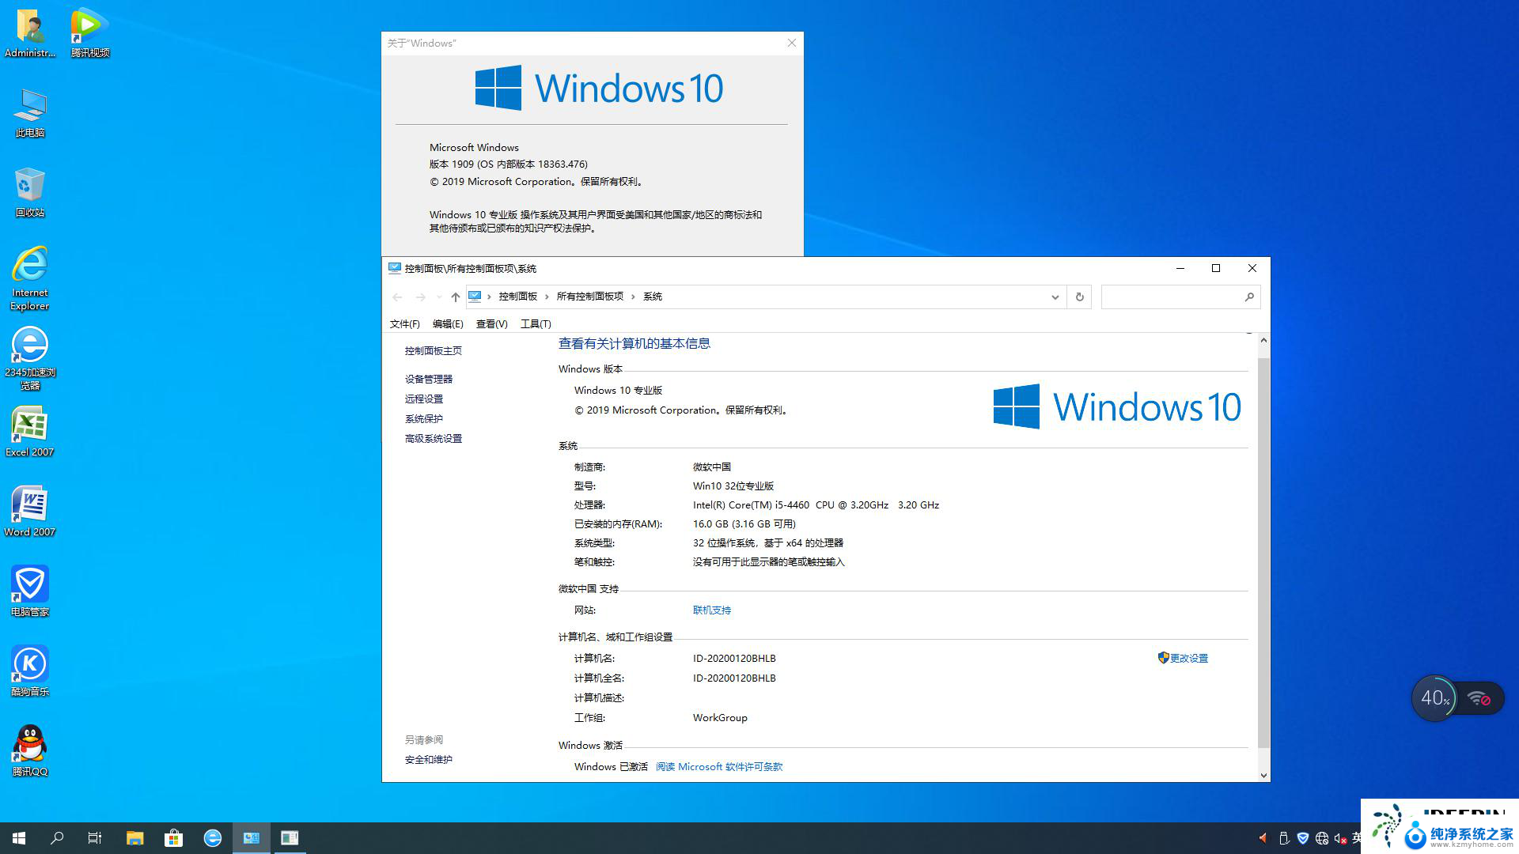This screenshot has width=1519, height=854.
Task: Open the 文件(F) menu
Action: pyautogui.click(x=404, y=324)
